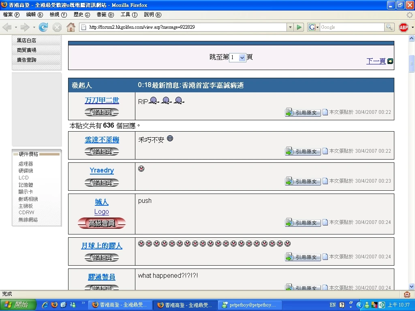This screenshot has height=311, width=415.
Task: Open the 說明 (H) menu
Action: point(152,15)
